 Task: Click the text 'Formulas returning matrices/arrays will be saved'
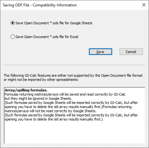pyautogui.click(x=42, y=94)
